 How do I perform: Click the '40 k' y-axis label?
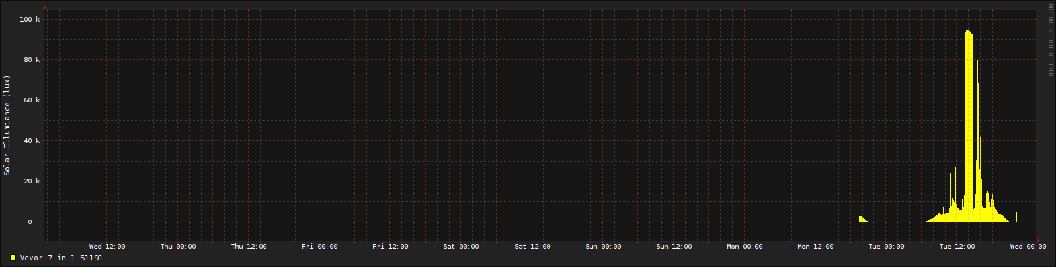pyautogui.click(x=32, y=141)
